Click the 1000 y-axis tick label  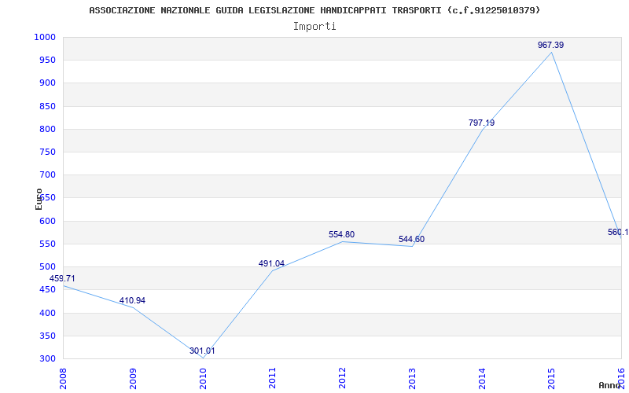click(x=45, y=37)
